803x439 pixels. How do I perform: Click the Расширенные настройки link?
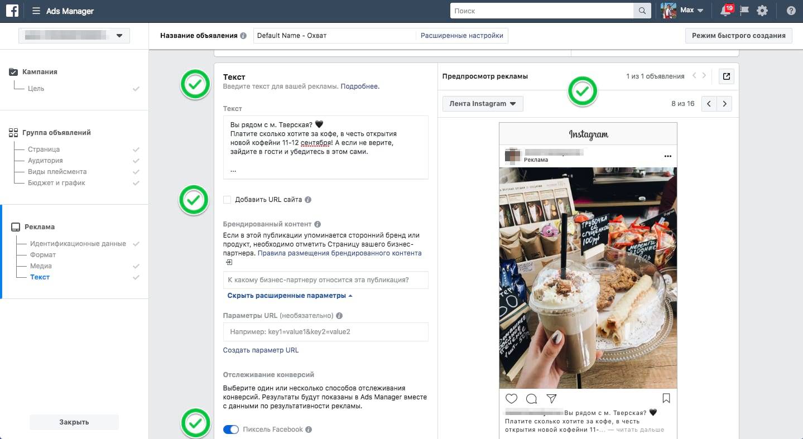point(462,36)
